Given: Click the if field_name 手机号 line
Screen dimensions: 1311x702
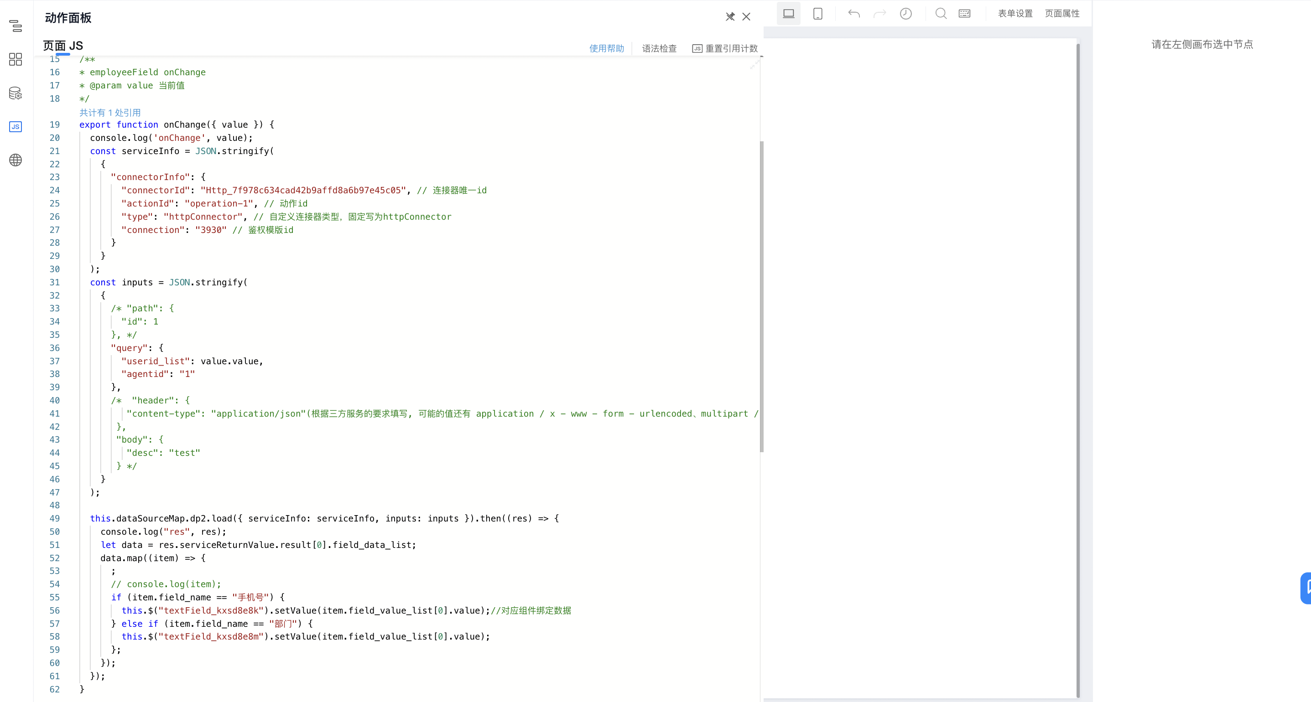Looking at the screenshot, I should [x=198, y=597].
